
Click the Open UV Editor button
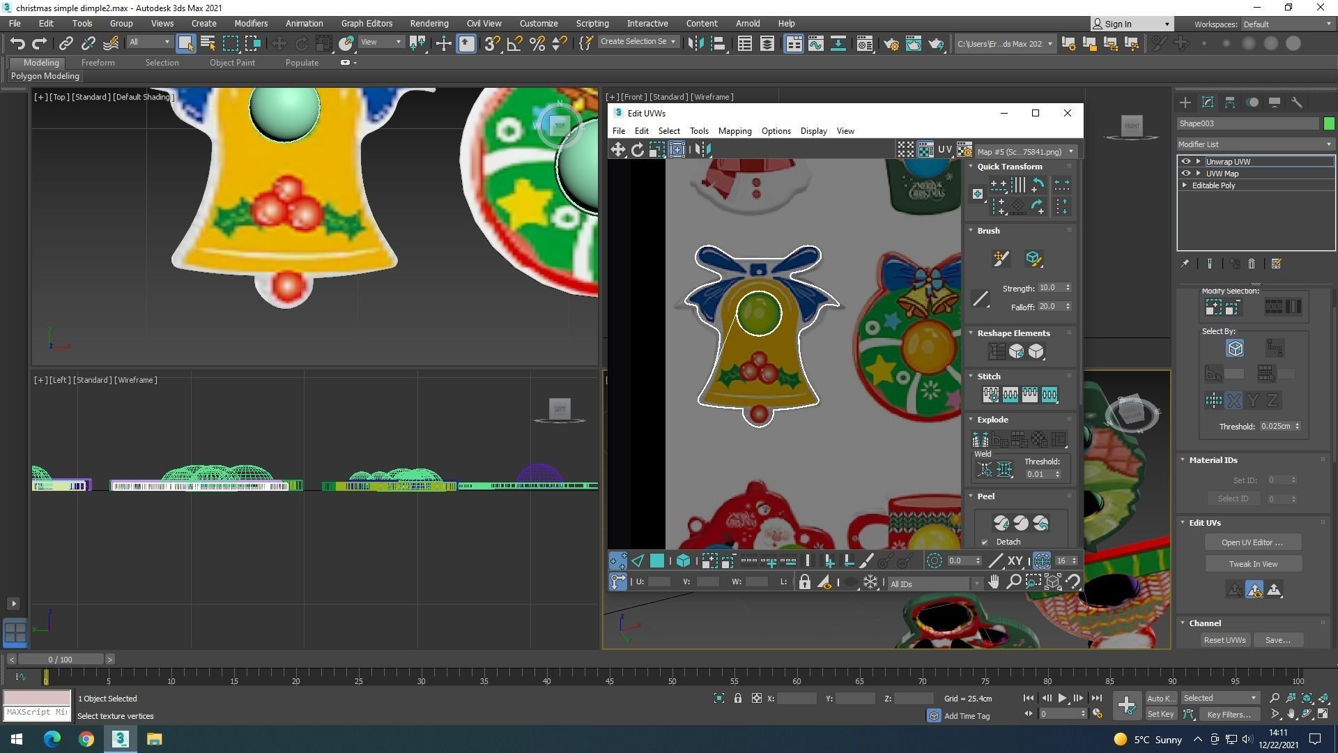[1252, 542]
